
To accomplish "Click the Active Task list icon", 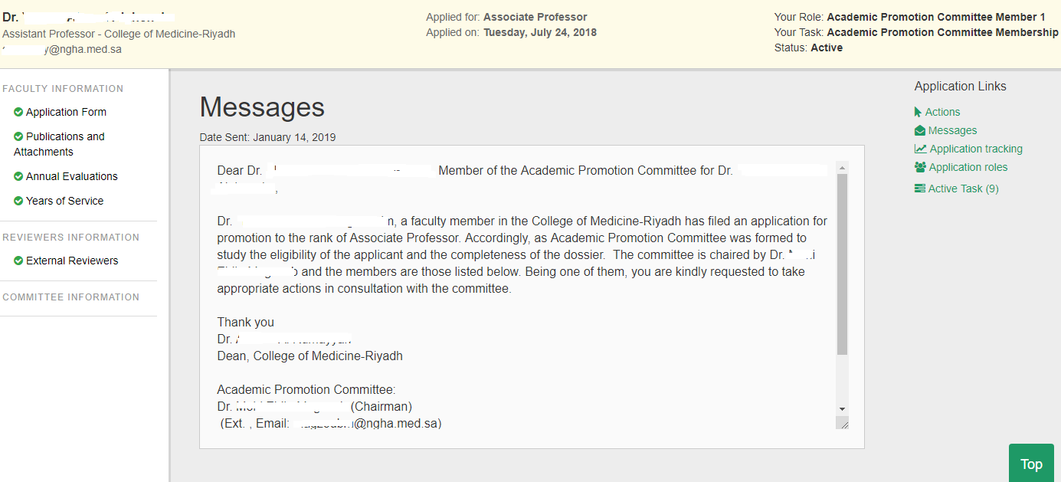I will pyautogui.click(x=920, y=189).
